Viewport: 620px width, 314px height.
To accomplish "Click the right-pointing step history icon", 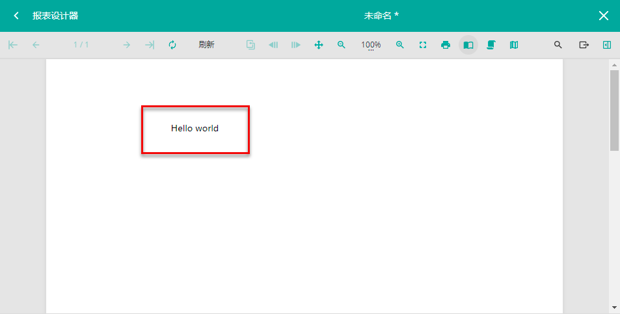I will click(x=296, y=45).
